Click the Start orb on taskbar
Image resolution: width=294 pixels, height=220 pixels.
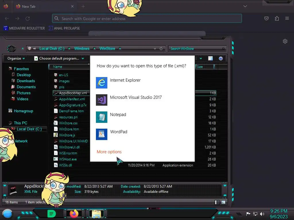click(7, 214)
